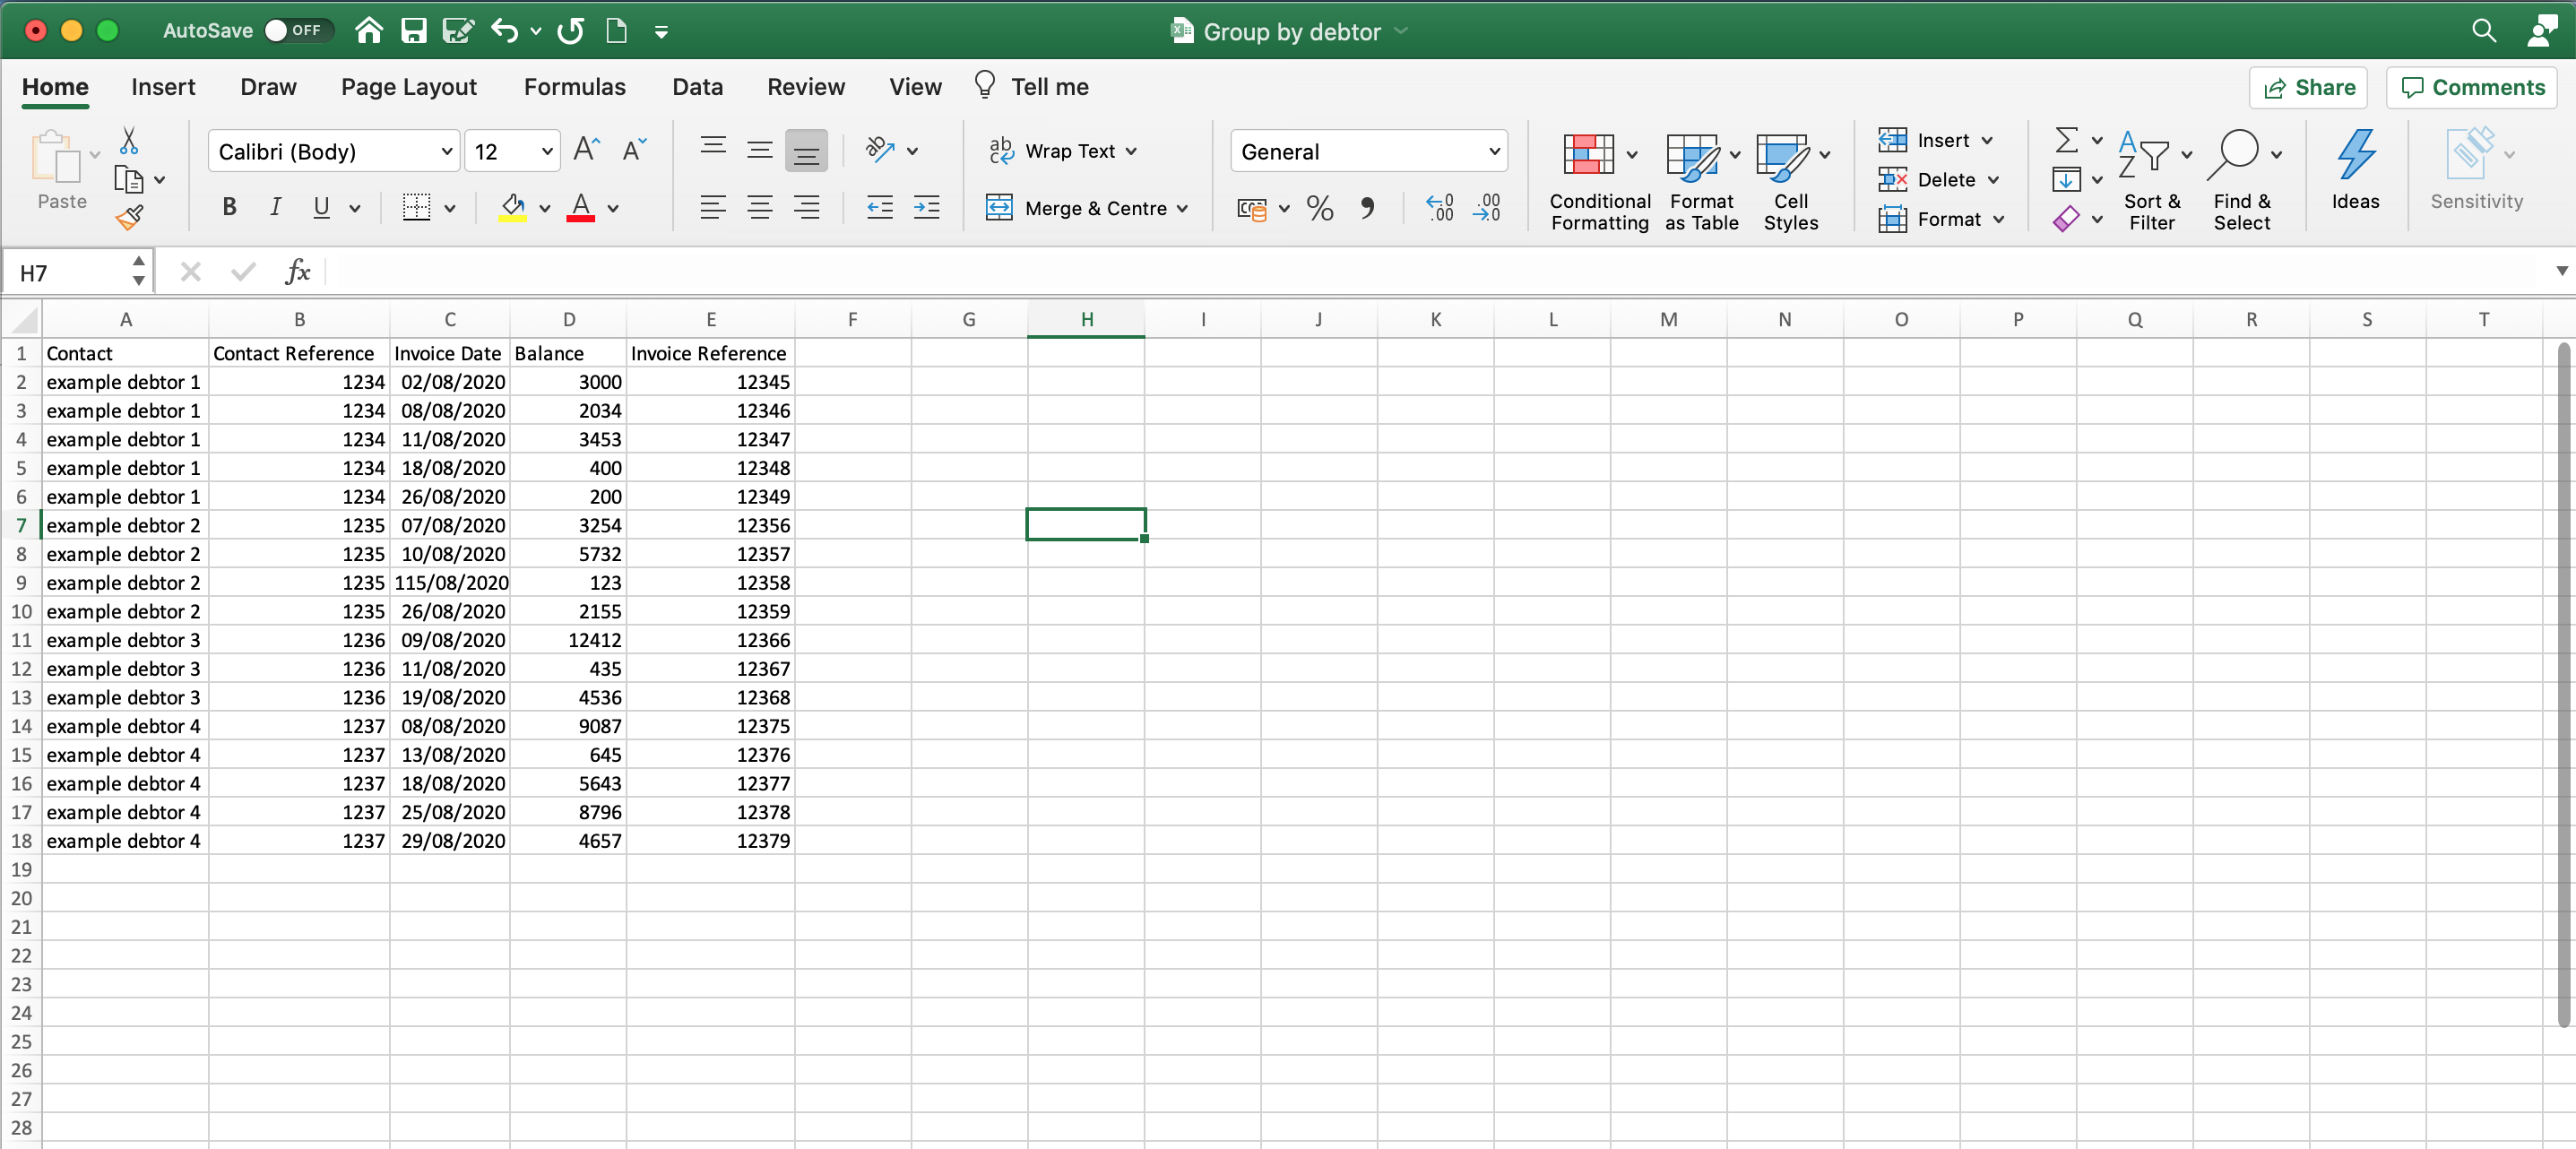Click the Copy icon
Screen dimensions: 2576x1149
(x=129, y=180)
